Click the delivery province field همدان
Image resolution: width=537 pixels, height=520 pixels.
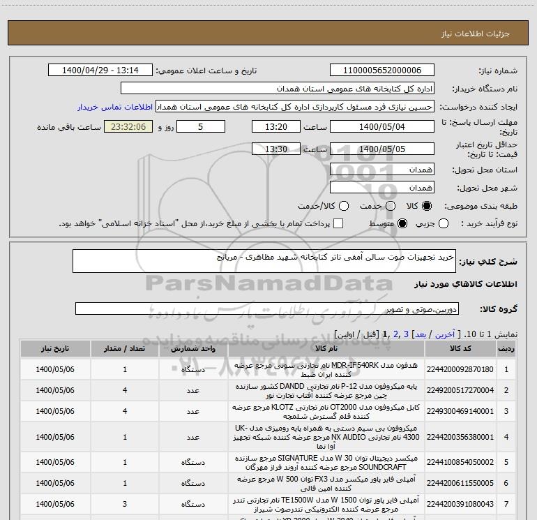382,169
